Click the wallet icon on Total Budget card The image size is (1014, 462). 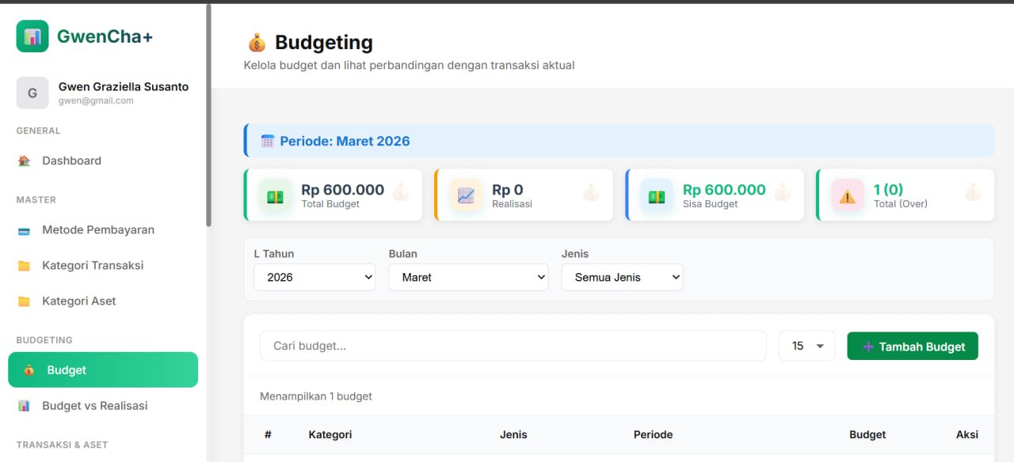275,194
